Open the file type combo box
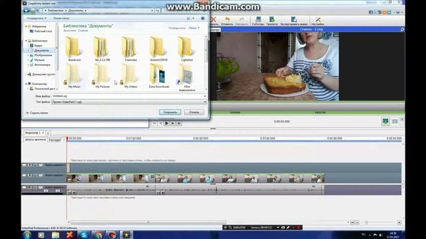The width and height of the screenshot is (426, 239). (129, 102)
